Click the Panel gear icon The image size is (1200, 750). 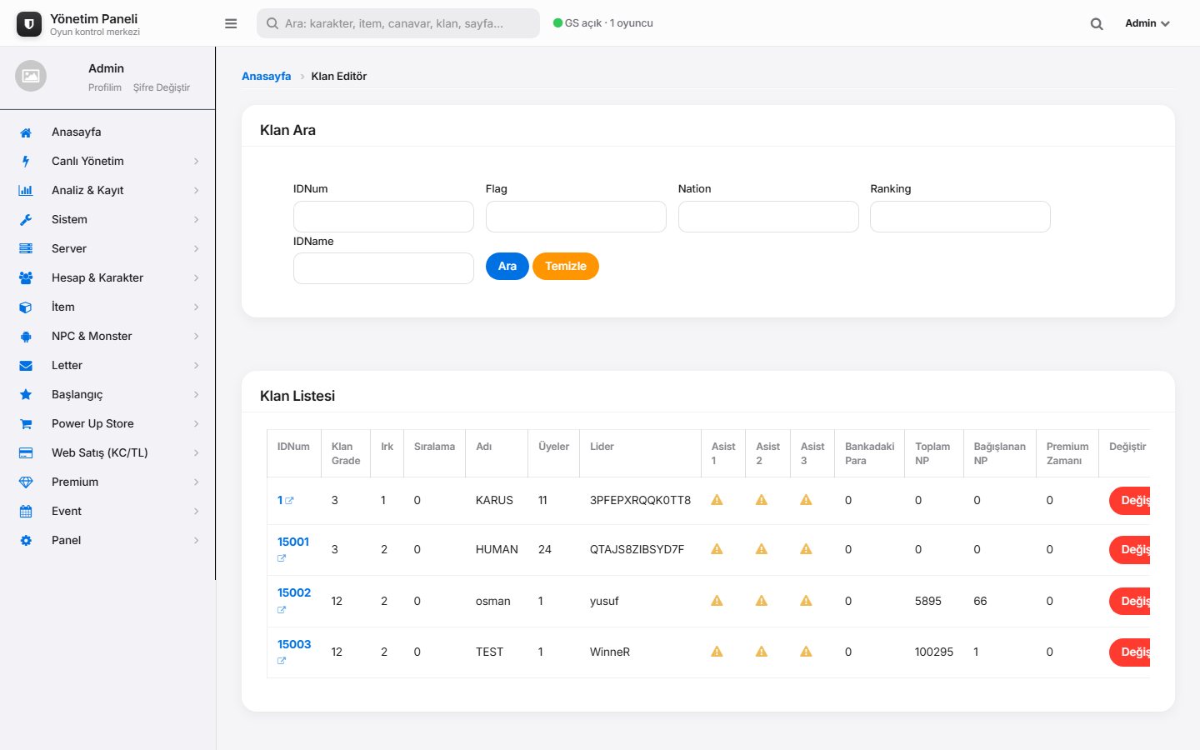(26, 541)
